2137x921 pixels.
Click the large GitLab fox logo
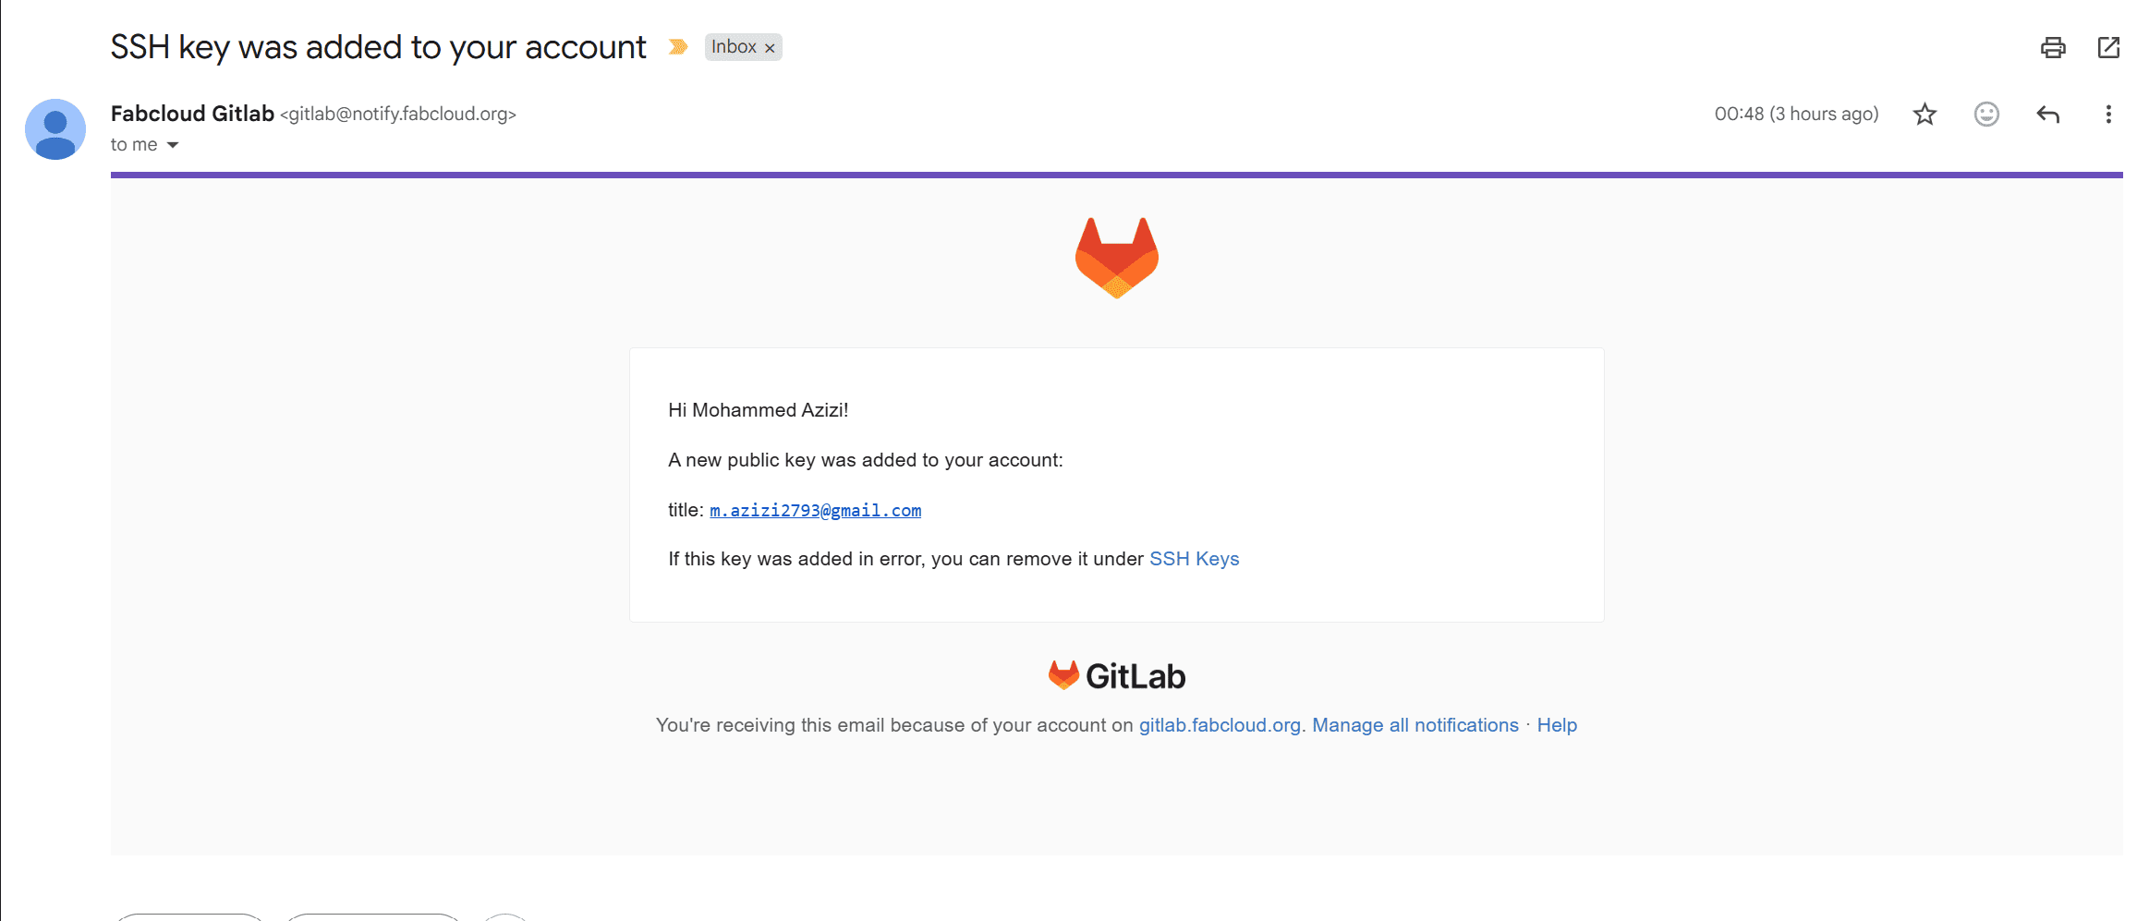coord(1116,258)
